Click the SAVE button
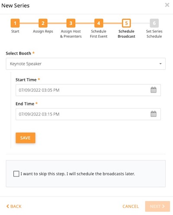The height and width of the screenshot is (215, 173). click(x=26, y=138)
